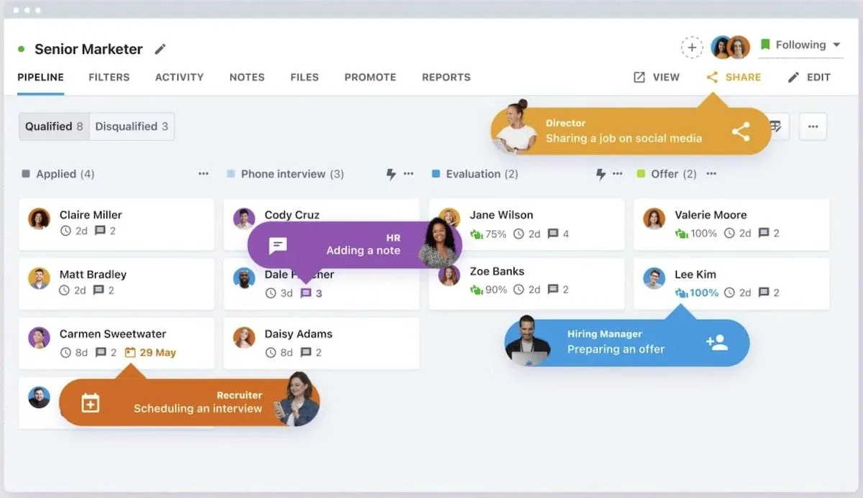This screenshot has width=863, height=498.
Task: Click the pencil icon beside Senior Marketer
Action: 160,49
